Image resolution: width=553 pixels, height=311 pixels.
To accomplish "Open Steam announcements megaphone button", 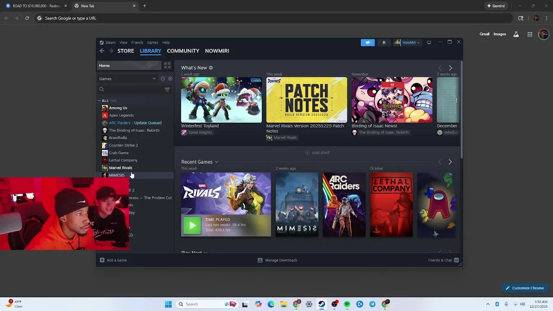I will (x=368, y=42).
